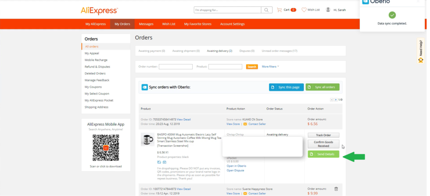Open My AliExpress in the nav bar

click(x=95, y=24)
